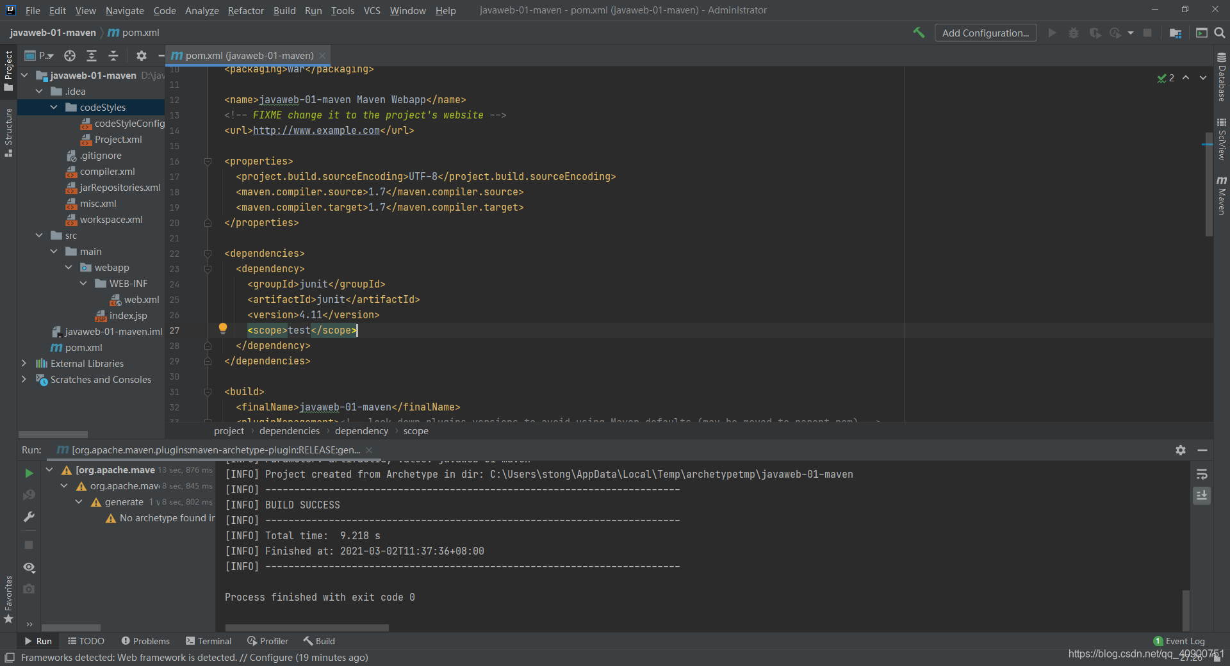Click the Search Everywhere magnifier icon
Viewport: 1230px width, 666px height.
1220,33
